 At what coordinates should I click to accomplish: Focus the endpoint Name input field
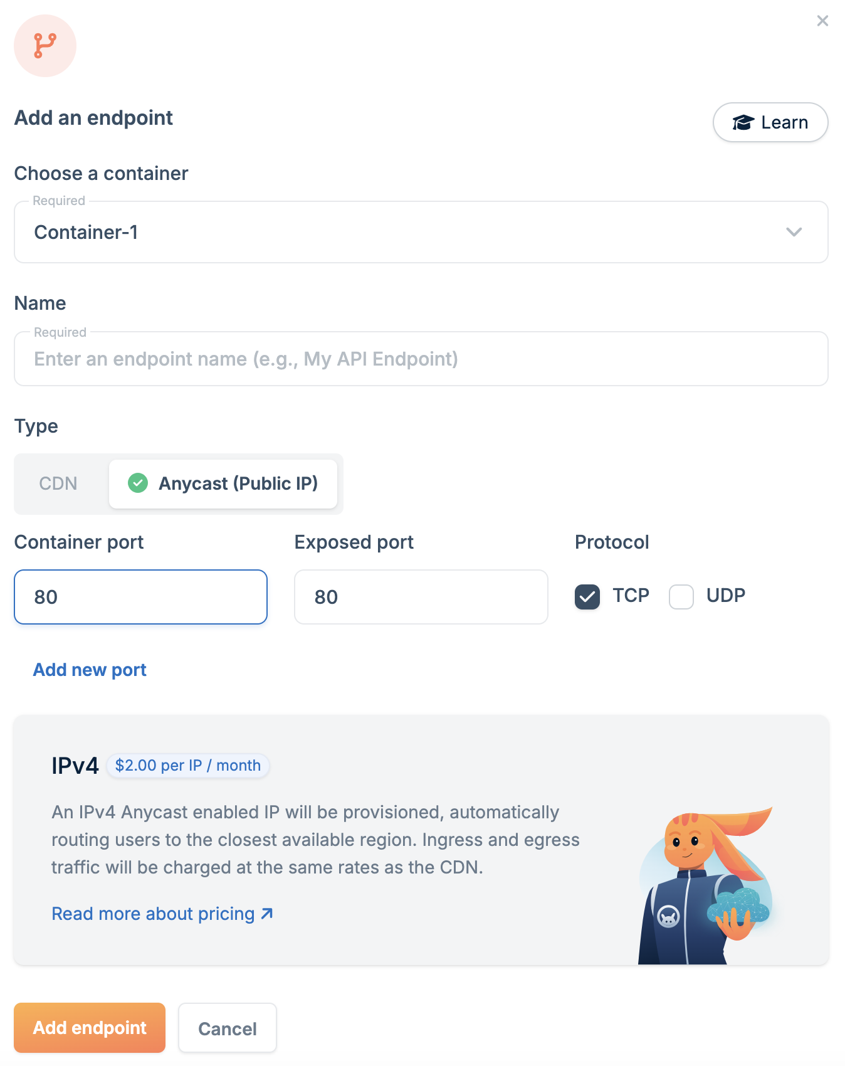pos(421,359)
